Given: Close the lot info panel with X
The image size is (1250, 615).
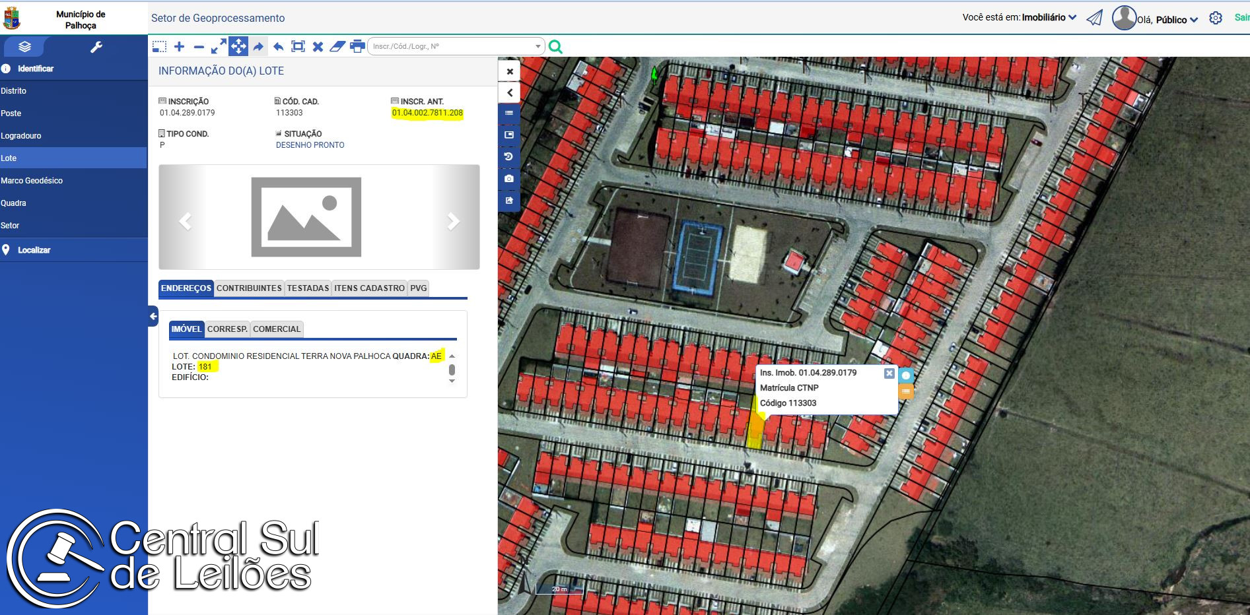Looking at the screenshot, I should [x=510, y=71].
